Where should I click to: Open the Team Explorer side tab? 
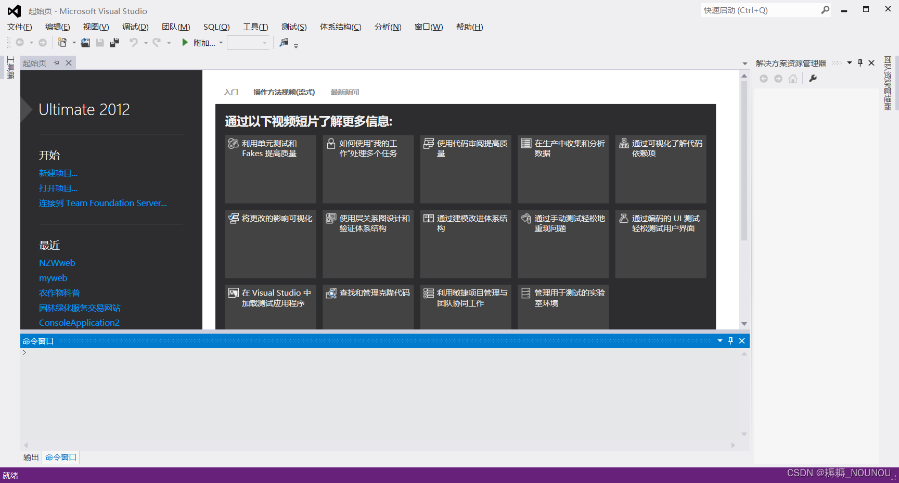[888, 83]
